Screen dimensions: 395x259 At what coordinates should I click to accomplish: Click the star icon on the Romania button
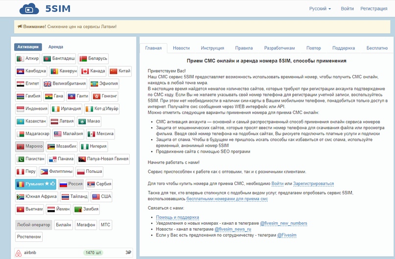coord(46,185)
